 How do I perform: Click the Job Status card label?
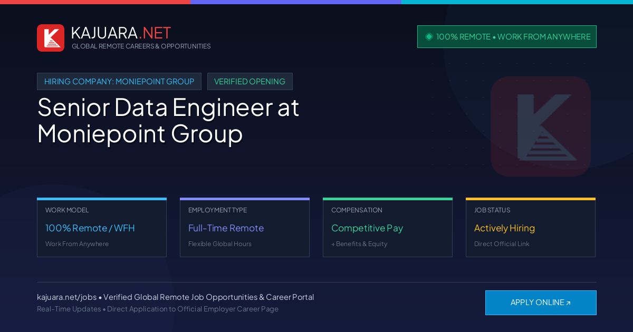(x=492, y=210)
